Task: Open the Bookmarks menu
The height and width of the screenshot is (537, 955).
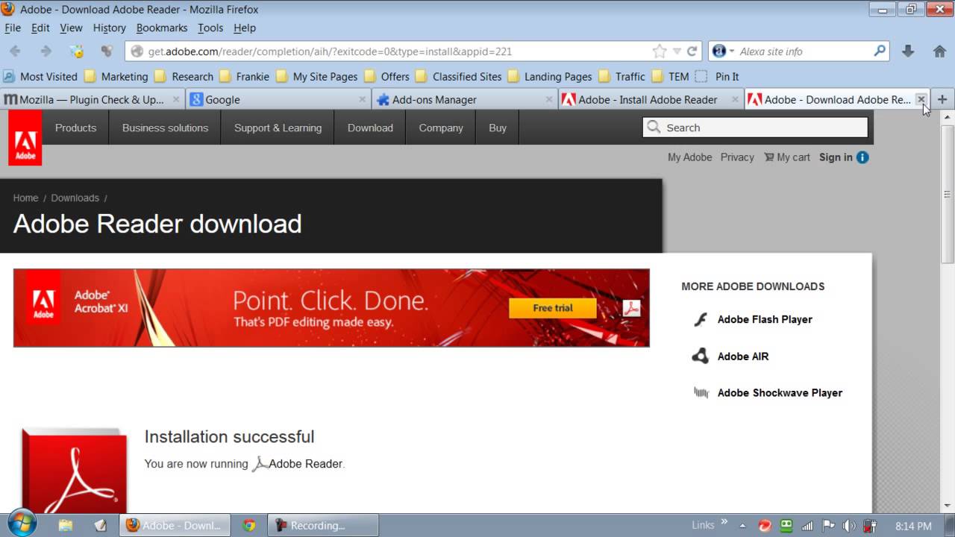Action: 162,28
